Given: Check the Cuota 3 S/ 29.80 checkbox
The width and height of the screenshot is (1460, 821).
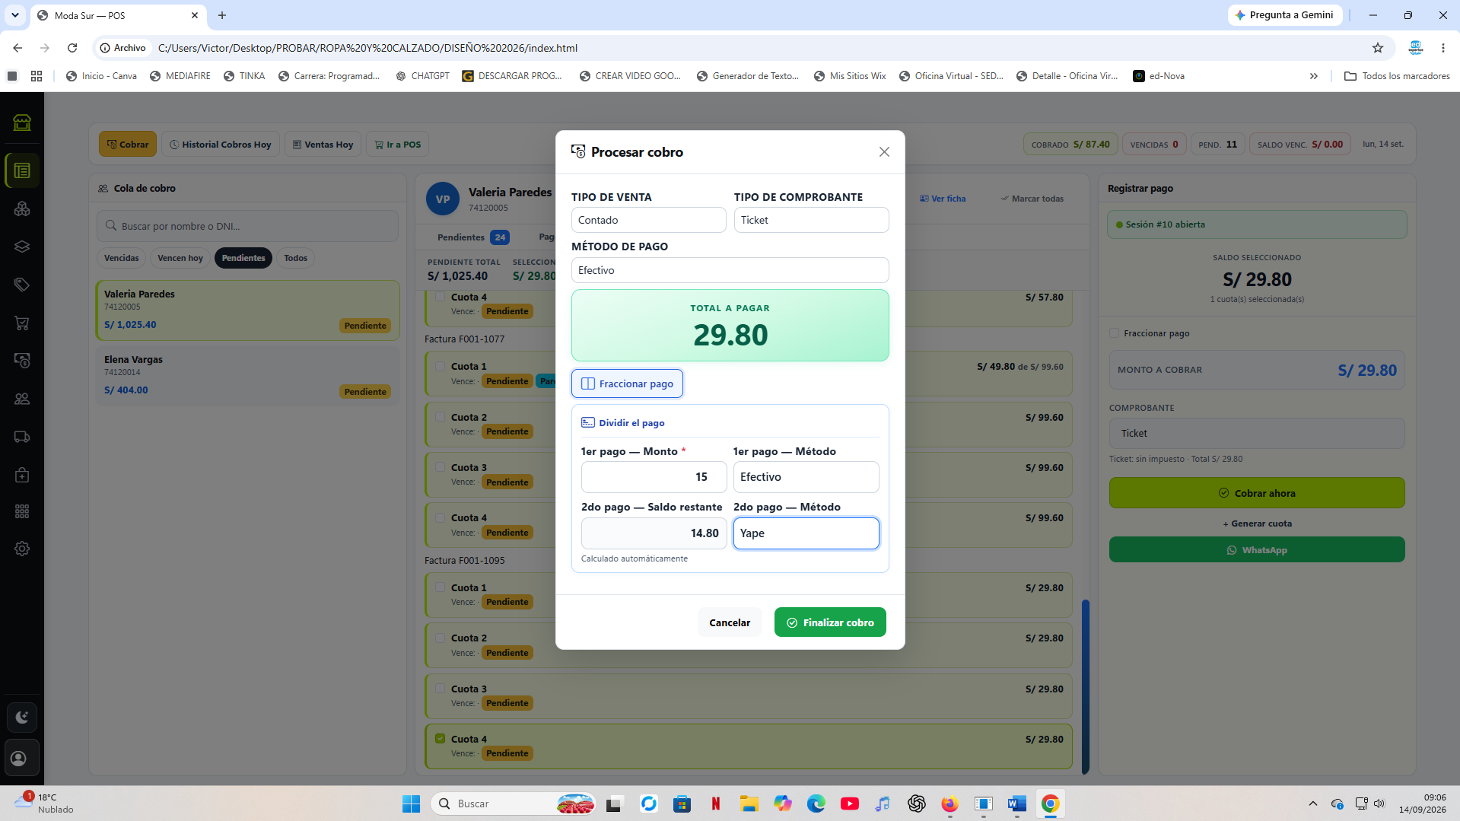Looking at the screenshot, I should [441, 688].
